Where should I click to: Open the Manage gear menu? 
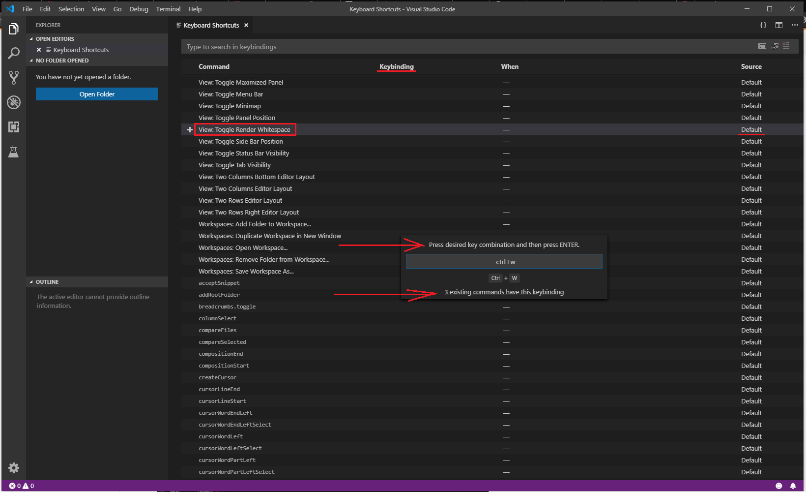click(x=14, y=467)
